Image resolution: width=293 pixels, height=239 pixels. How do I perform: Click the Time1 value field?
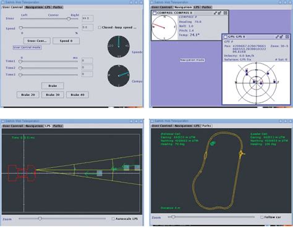coord(87,61)
